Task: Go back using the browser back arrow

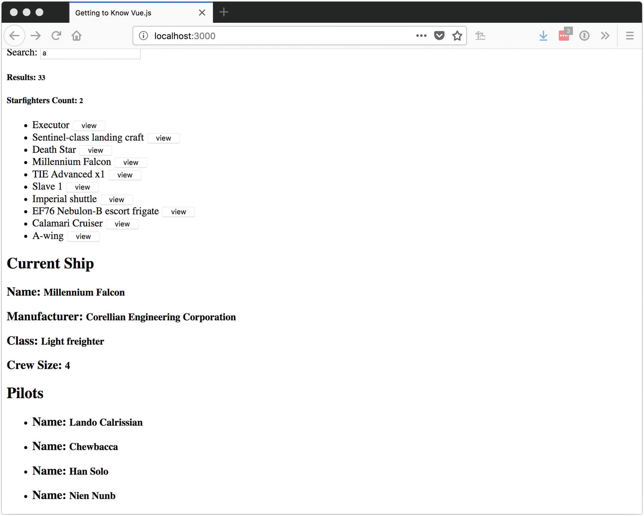Action: point(15,36)
